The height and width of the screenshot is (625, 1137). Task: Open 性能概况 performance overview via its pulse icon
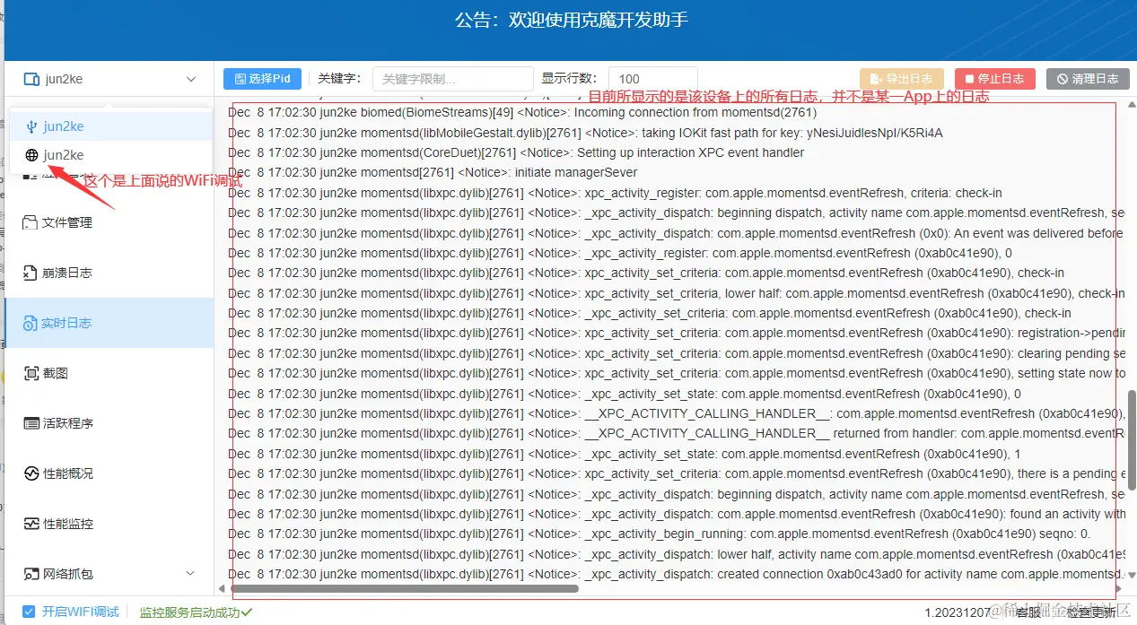pos(31,473)
